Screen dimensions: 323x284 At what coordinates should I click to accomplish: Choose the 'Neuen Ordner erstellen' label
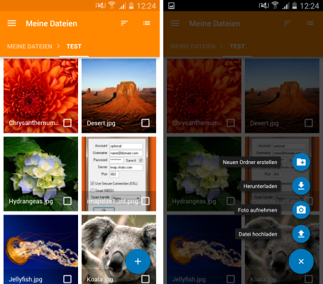tap(250, 163)
